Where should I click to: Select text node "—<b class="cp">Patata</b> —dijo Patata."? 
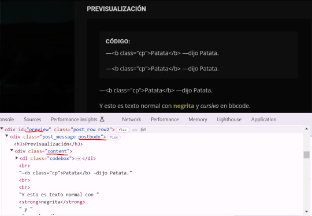[x=76, y=173]
